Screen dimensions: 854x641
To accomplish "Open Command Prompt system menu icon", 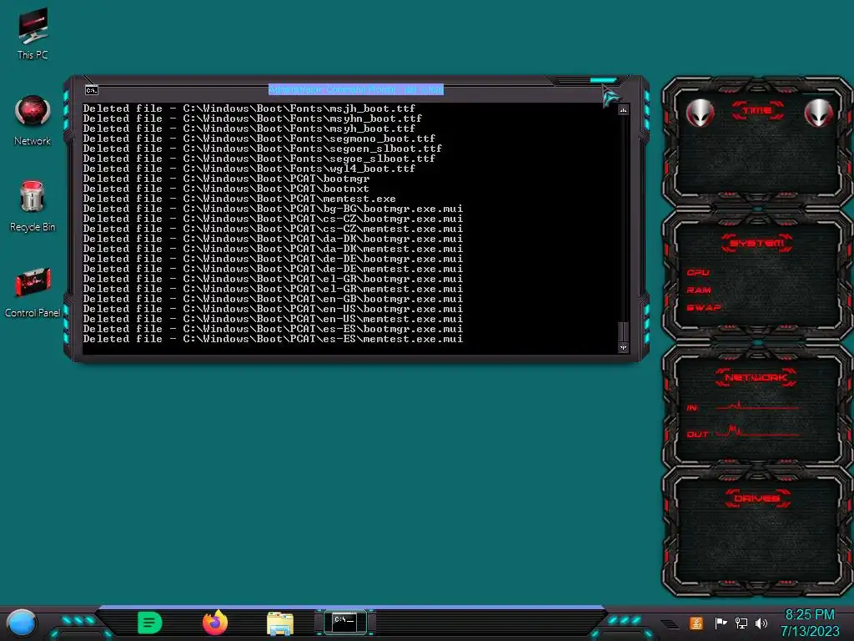I will point(92,90).
